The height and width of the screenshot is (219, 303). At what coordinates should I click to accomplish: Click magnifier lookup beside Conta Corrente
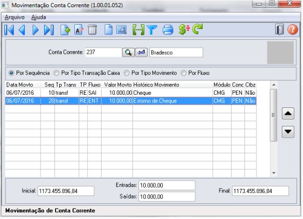128,52
